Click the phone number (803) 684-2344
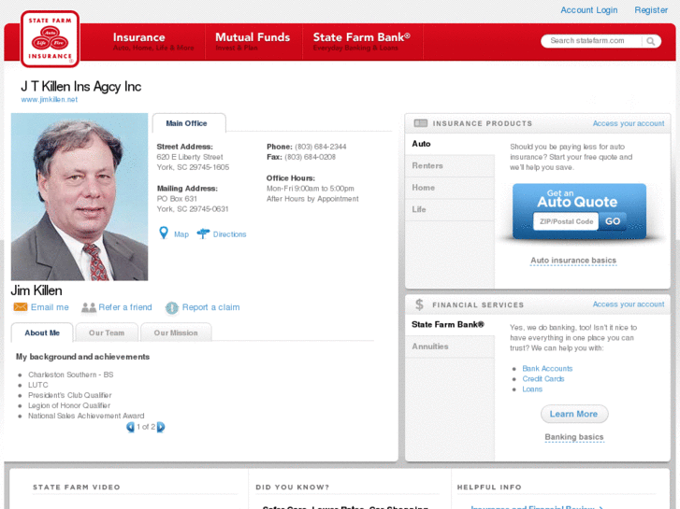The height and width of the screenshot is (509, 680). click(321, 147)
